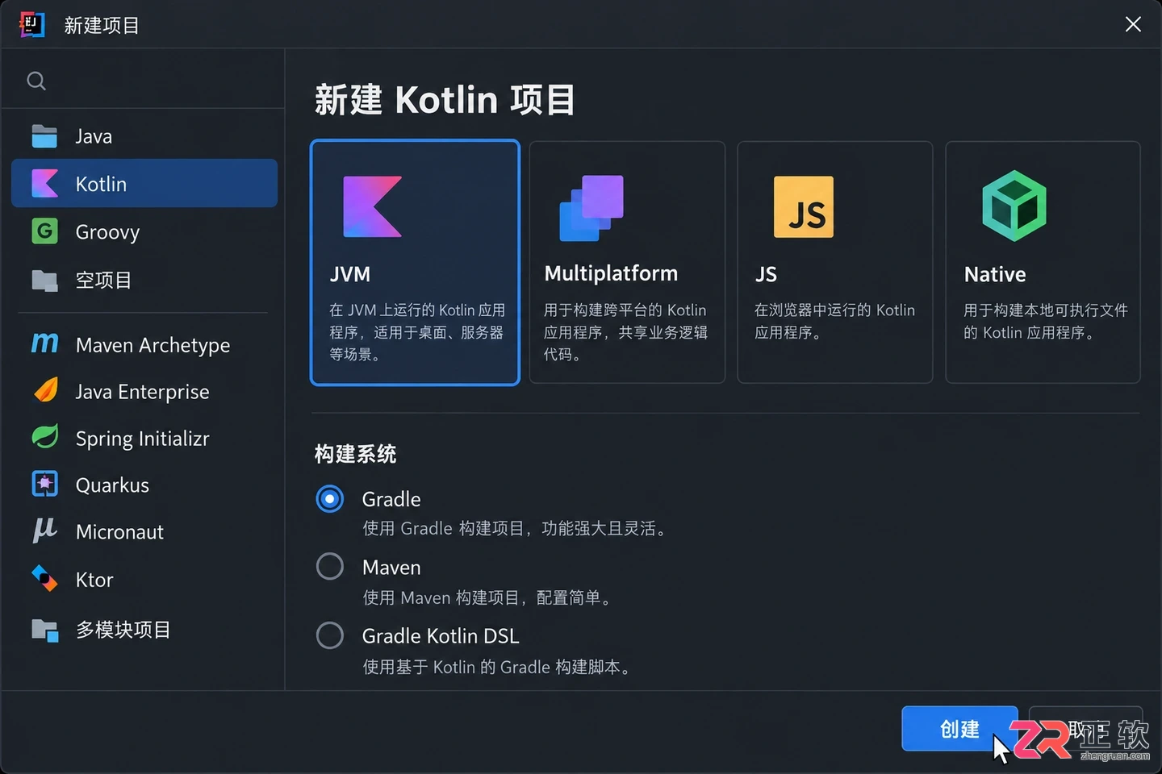Select Spring Initializr text entry
The width and height of the screenshot is (1162, 774).
pyautogui.click(x=142, y=439)
